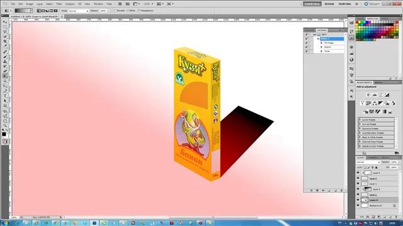This screenshot has width=403, height=226.
Task: Collapse Action 1 in Actions panel
Action: pyautogui.click(x=318, y=39)
